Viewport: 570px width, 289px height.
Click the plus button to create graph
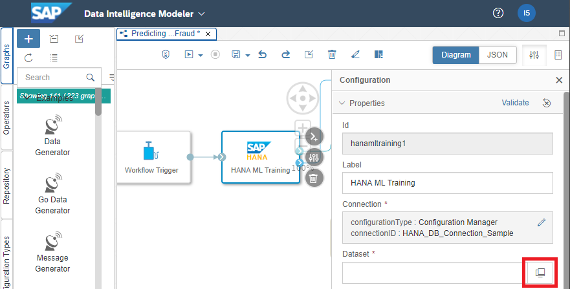coord(28,39)
